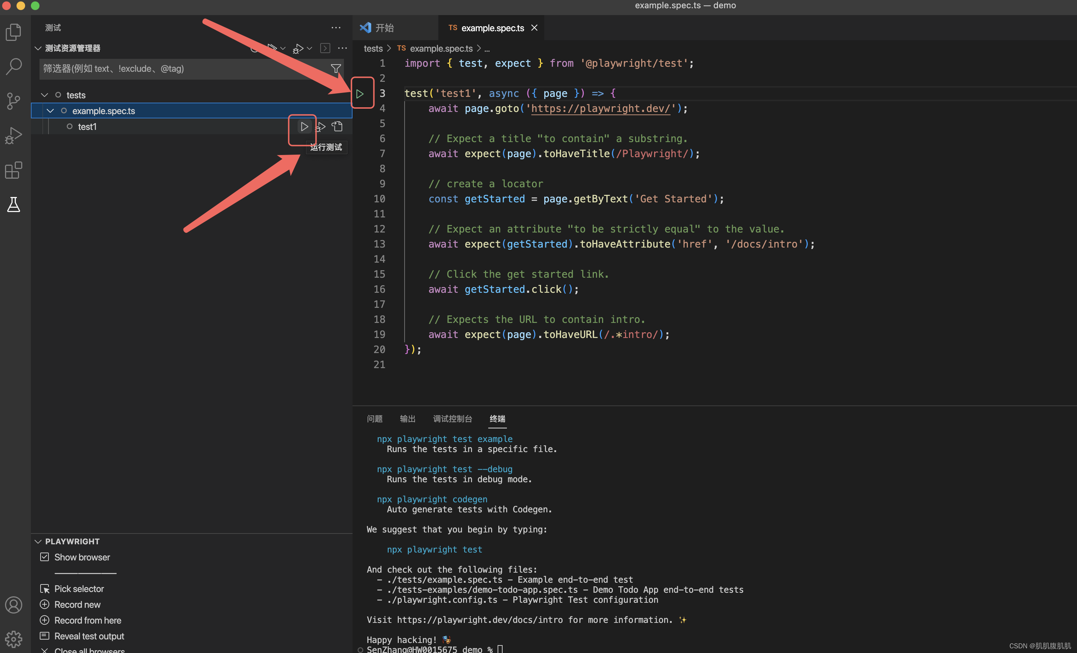Switch to the 终端 panel tab
The image size is (1077, 653).
tap(498, 419)
